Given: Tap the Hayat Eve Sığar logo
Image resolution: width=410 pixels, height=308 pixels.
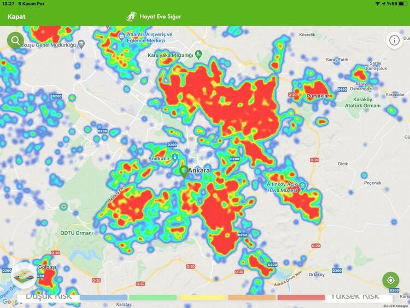Looking at the screenshot, I should point(154,16).
